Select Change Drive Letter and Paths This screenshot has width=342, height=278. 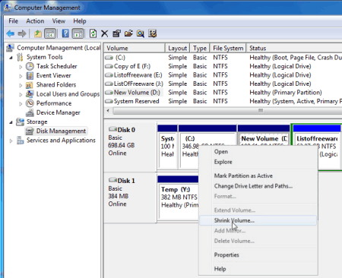pos(258,186)
